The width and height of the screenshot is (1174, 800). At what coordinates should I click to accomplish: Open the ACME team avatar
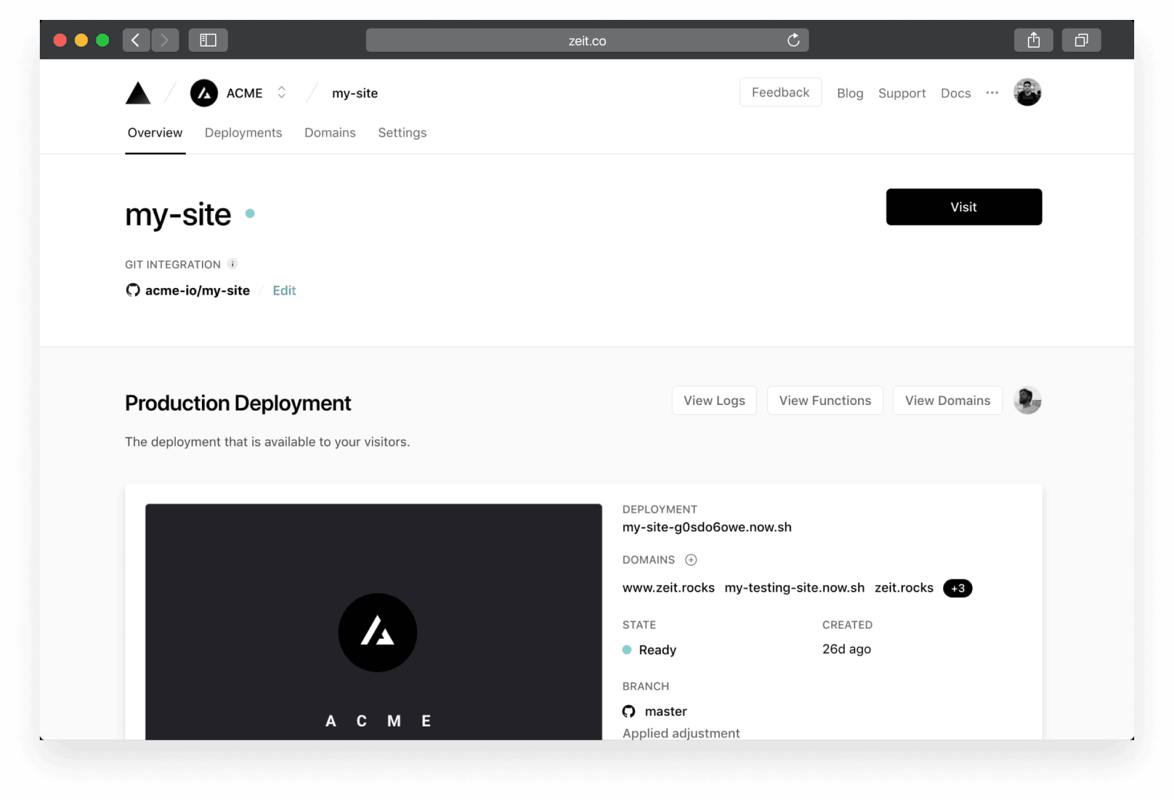[204, 93]
